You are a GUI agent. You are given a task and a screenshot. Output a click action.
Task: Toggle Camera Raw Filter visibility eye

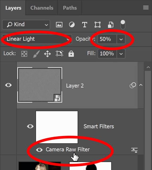pyautogui.click(x=39, y=150)
